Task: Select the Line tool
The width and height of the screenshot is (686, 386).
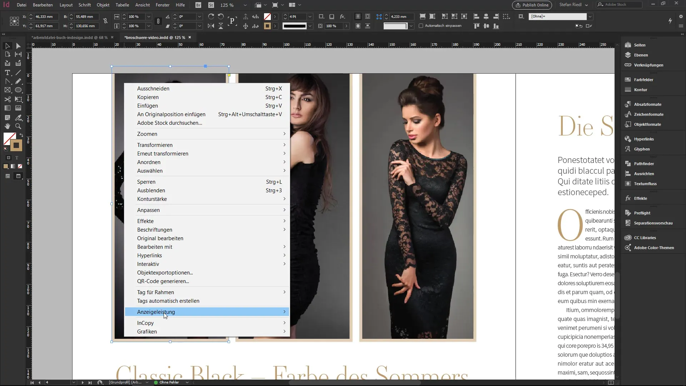Action: (x=18, y=73)
